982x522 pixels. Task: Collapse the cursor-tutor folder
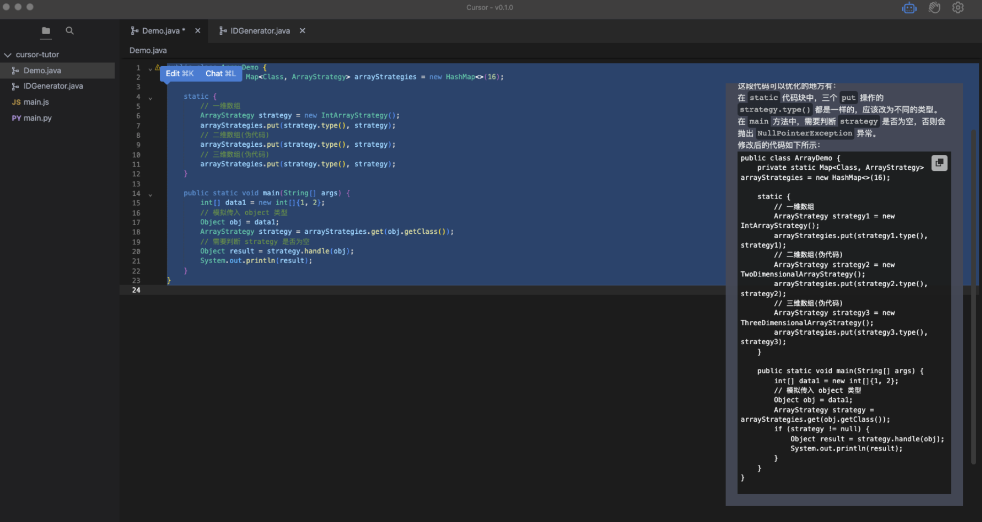[7, 55]
